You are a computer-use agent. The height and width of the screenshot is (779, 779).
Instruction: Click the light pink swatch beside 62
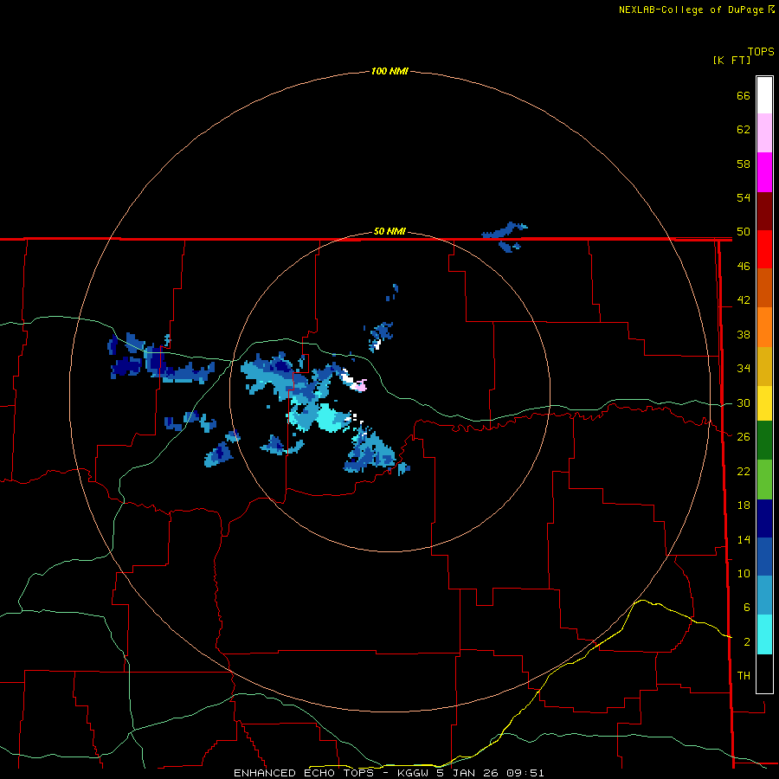[x=764, y=132]
